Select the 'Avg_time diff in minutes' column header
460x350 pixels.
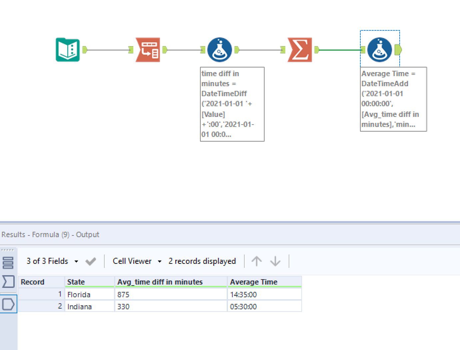tap(159, 282)
